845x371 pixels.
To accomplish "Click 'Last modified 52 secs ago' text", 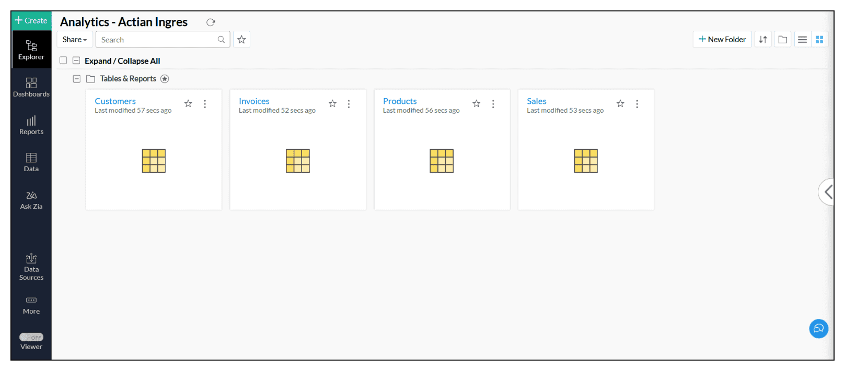I will click(277, 111).
